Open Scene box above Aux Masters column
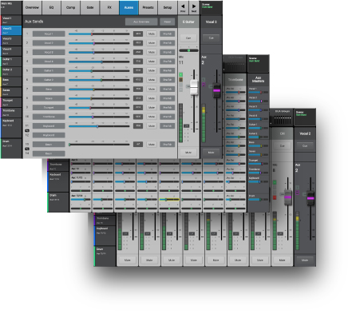352x314 pixels. point(258,63)
